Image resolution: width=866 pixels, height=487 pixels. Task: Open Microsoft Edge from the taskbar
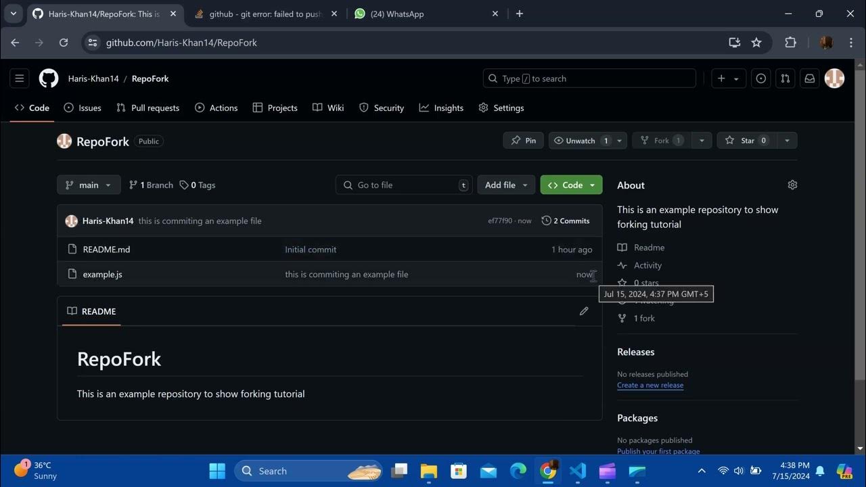coord(518,471)
